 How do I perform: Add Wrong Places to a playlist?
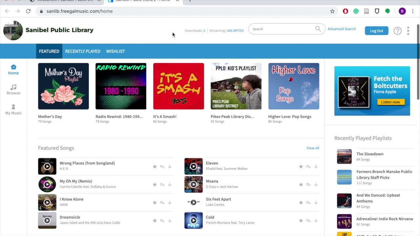pyautogui.click(x=162, y=167)
